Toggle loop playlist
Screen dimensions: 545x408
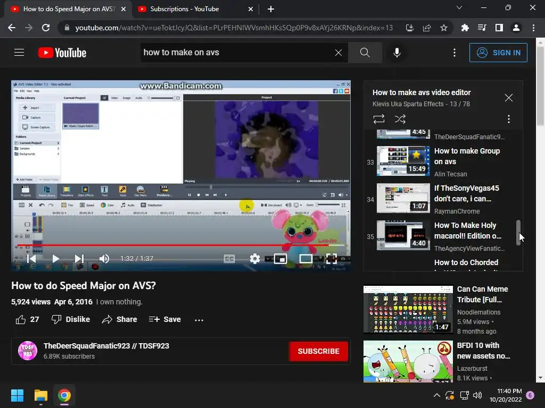click(379, 119)
